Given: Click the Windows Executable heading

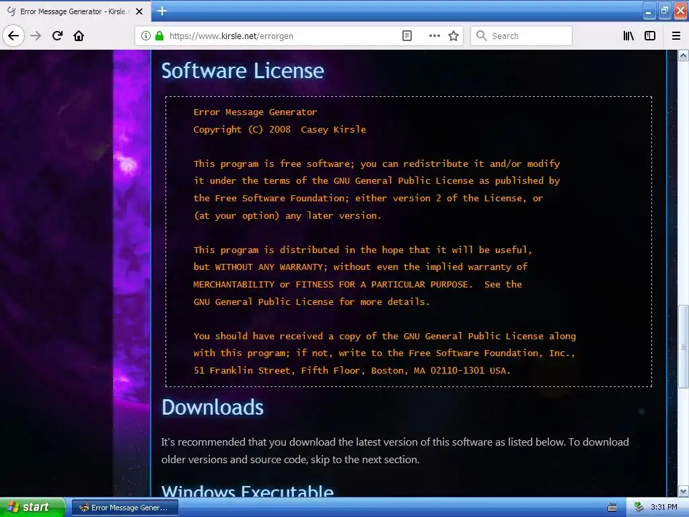Looking at the screenshot, I should [248, 490].
